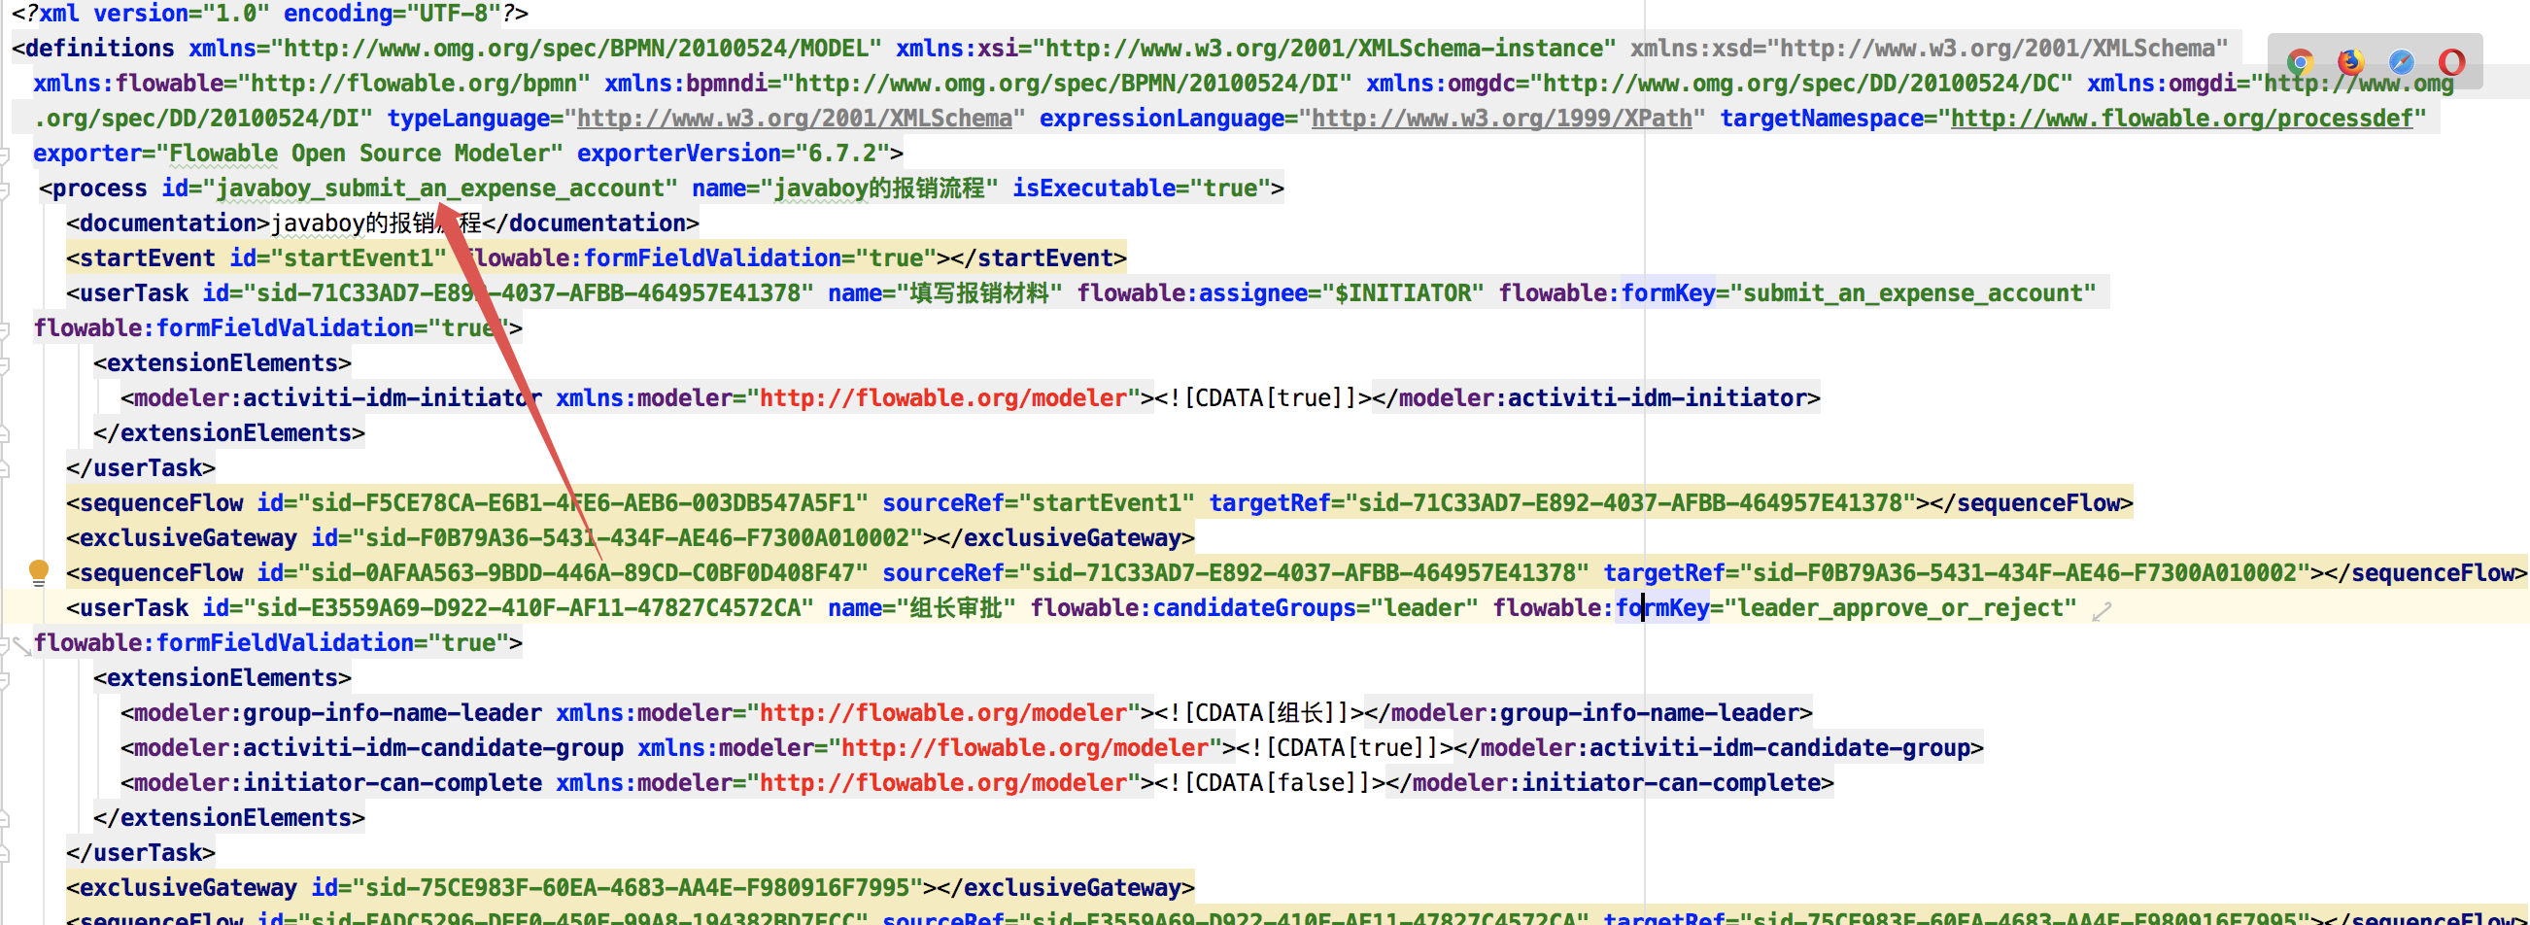This screenshot has width=2530, height=925.
Task: Open the underlined XMLSchema typeLanguage URL
Action: pos(794,118)
